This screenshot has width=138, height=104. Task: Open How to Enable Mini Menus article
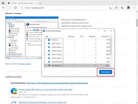pos(45,90)
